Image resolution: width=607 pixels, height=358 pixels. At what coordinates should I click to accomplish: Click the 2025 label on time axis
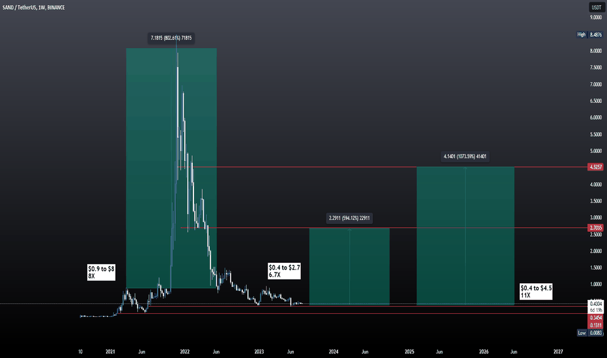[x=409, y=351]
